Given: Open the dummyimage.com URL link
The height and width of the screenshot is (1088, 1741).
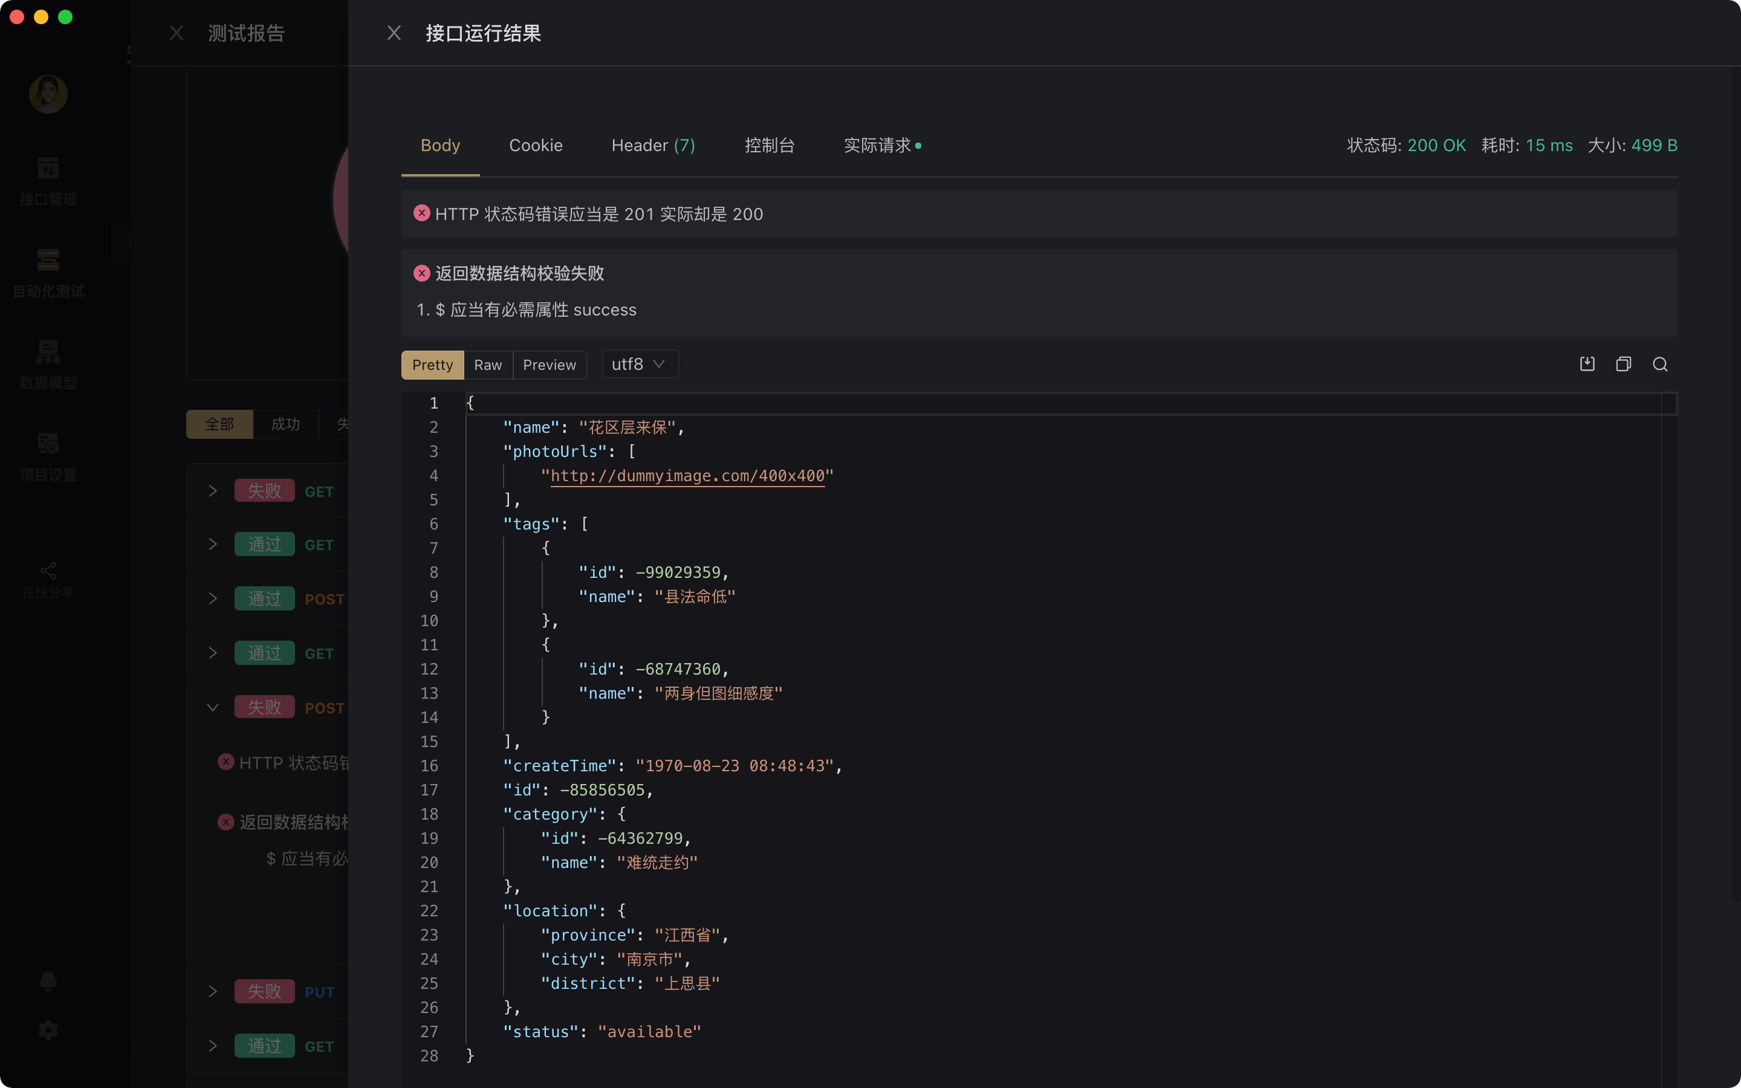Looking at the screenshot, I should (x=687, y=476).
